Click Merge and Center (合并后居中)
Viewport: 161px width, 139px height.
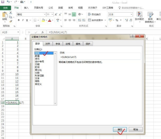point(96,20)
